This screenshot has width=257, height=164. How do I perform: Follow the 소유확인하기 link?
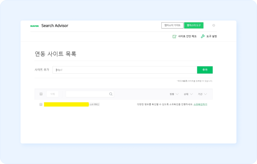point(200,104)
